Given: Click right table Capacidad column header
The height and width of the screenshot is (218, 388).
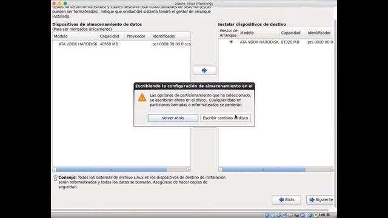Looking at the screenshot, I should point(293,33).
